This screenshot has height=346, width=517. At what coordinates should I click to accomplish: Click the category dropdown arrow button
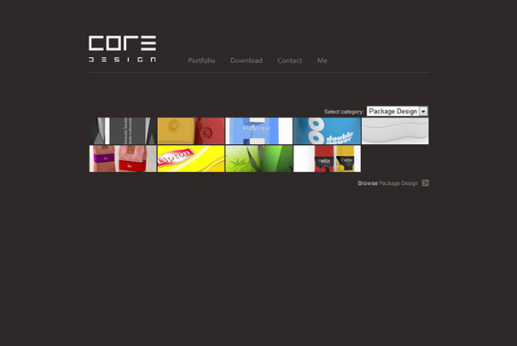point(423,111)
